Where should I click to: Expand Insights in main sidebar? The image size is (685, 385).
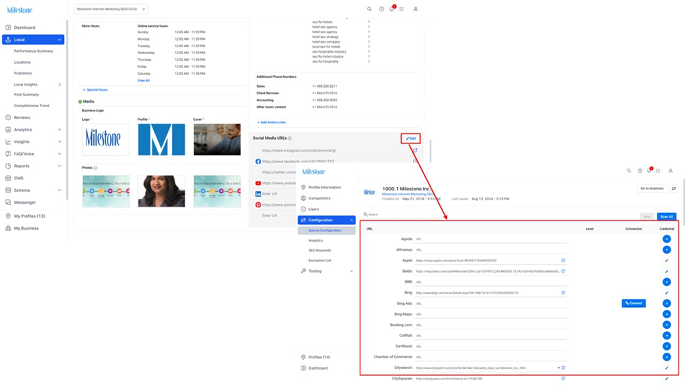tap(60, 142)
